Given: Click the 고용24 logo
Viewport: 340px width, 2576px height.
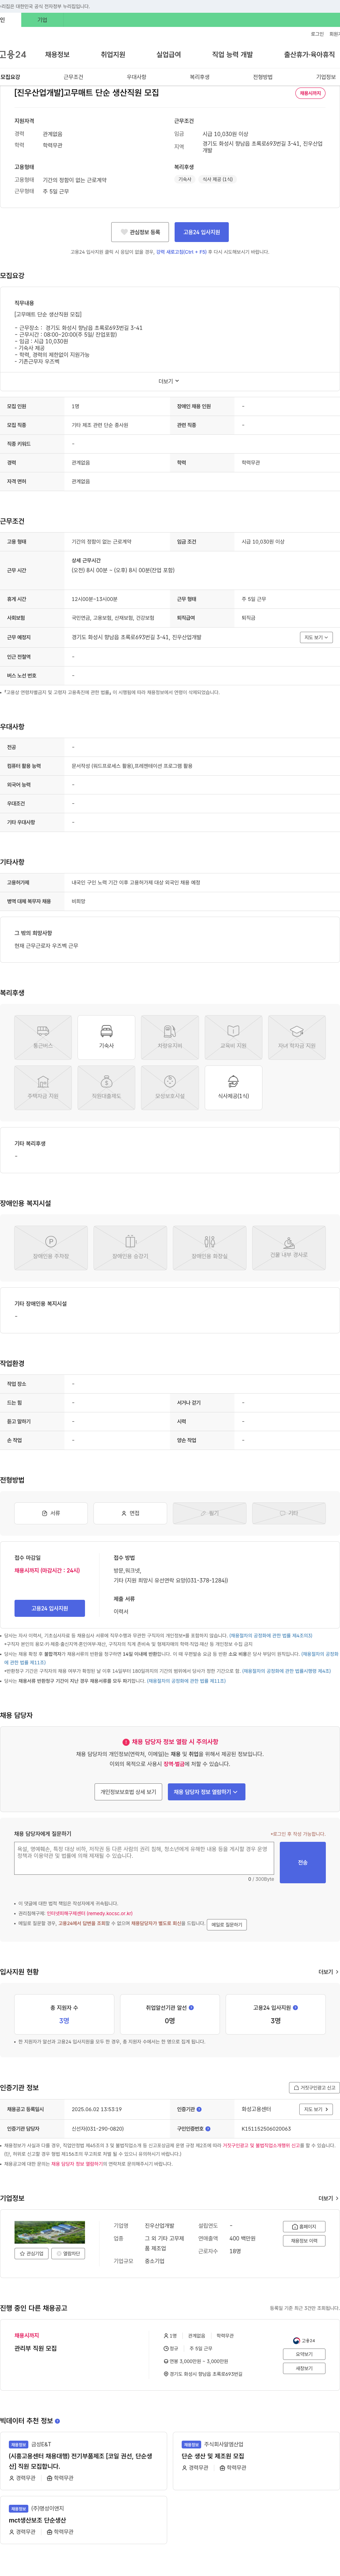Looking at the screenshot, I should [13, 55].
